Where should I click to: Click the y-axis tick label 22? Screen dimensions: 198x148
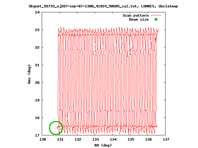[x=37, y=47]
